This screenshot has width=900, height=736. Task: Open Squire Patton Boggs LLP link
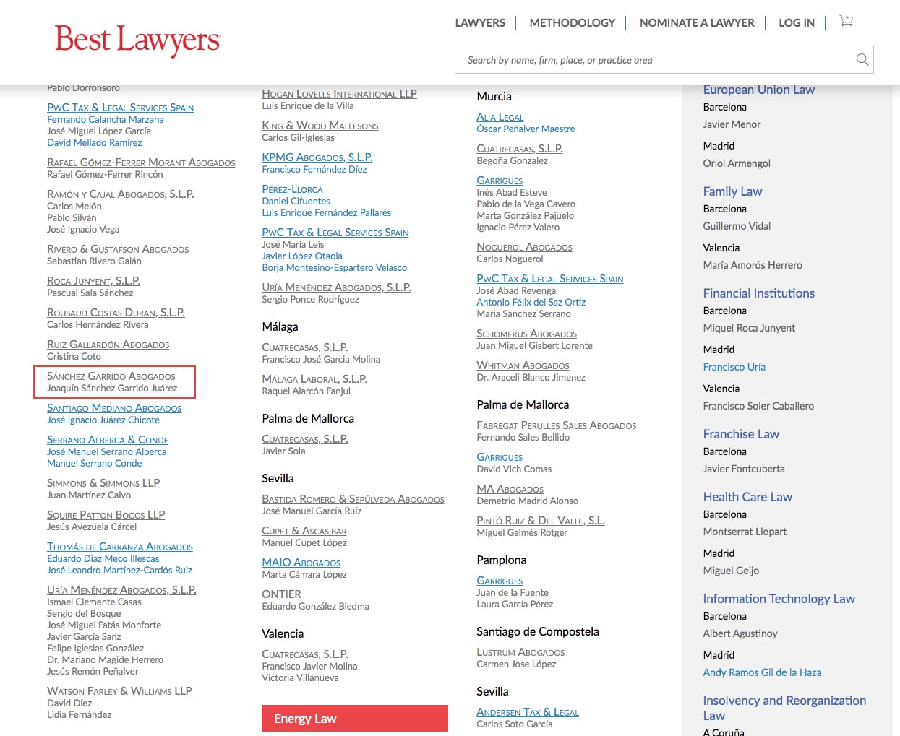coord(106,515)
